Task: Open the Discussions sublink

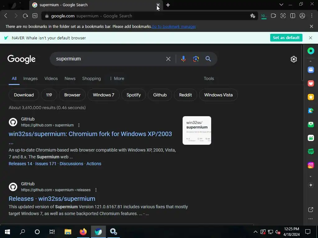Action: (x=71, y=164)
